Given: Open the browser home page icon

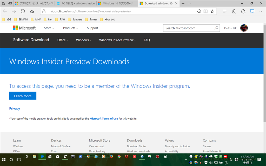Looking at the screenshot, I should (x=32, y=11).
